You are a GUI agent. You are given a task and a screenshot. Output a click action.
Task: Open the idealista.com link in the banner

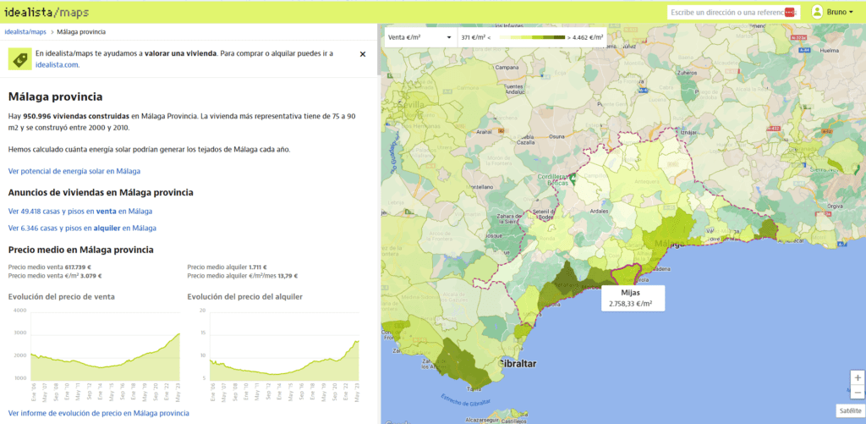point(57,64)
